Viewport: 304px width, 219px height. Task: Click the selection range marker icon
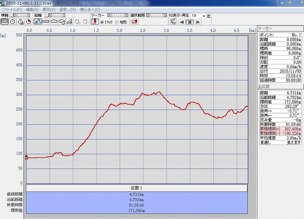tap(135, 22)
